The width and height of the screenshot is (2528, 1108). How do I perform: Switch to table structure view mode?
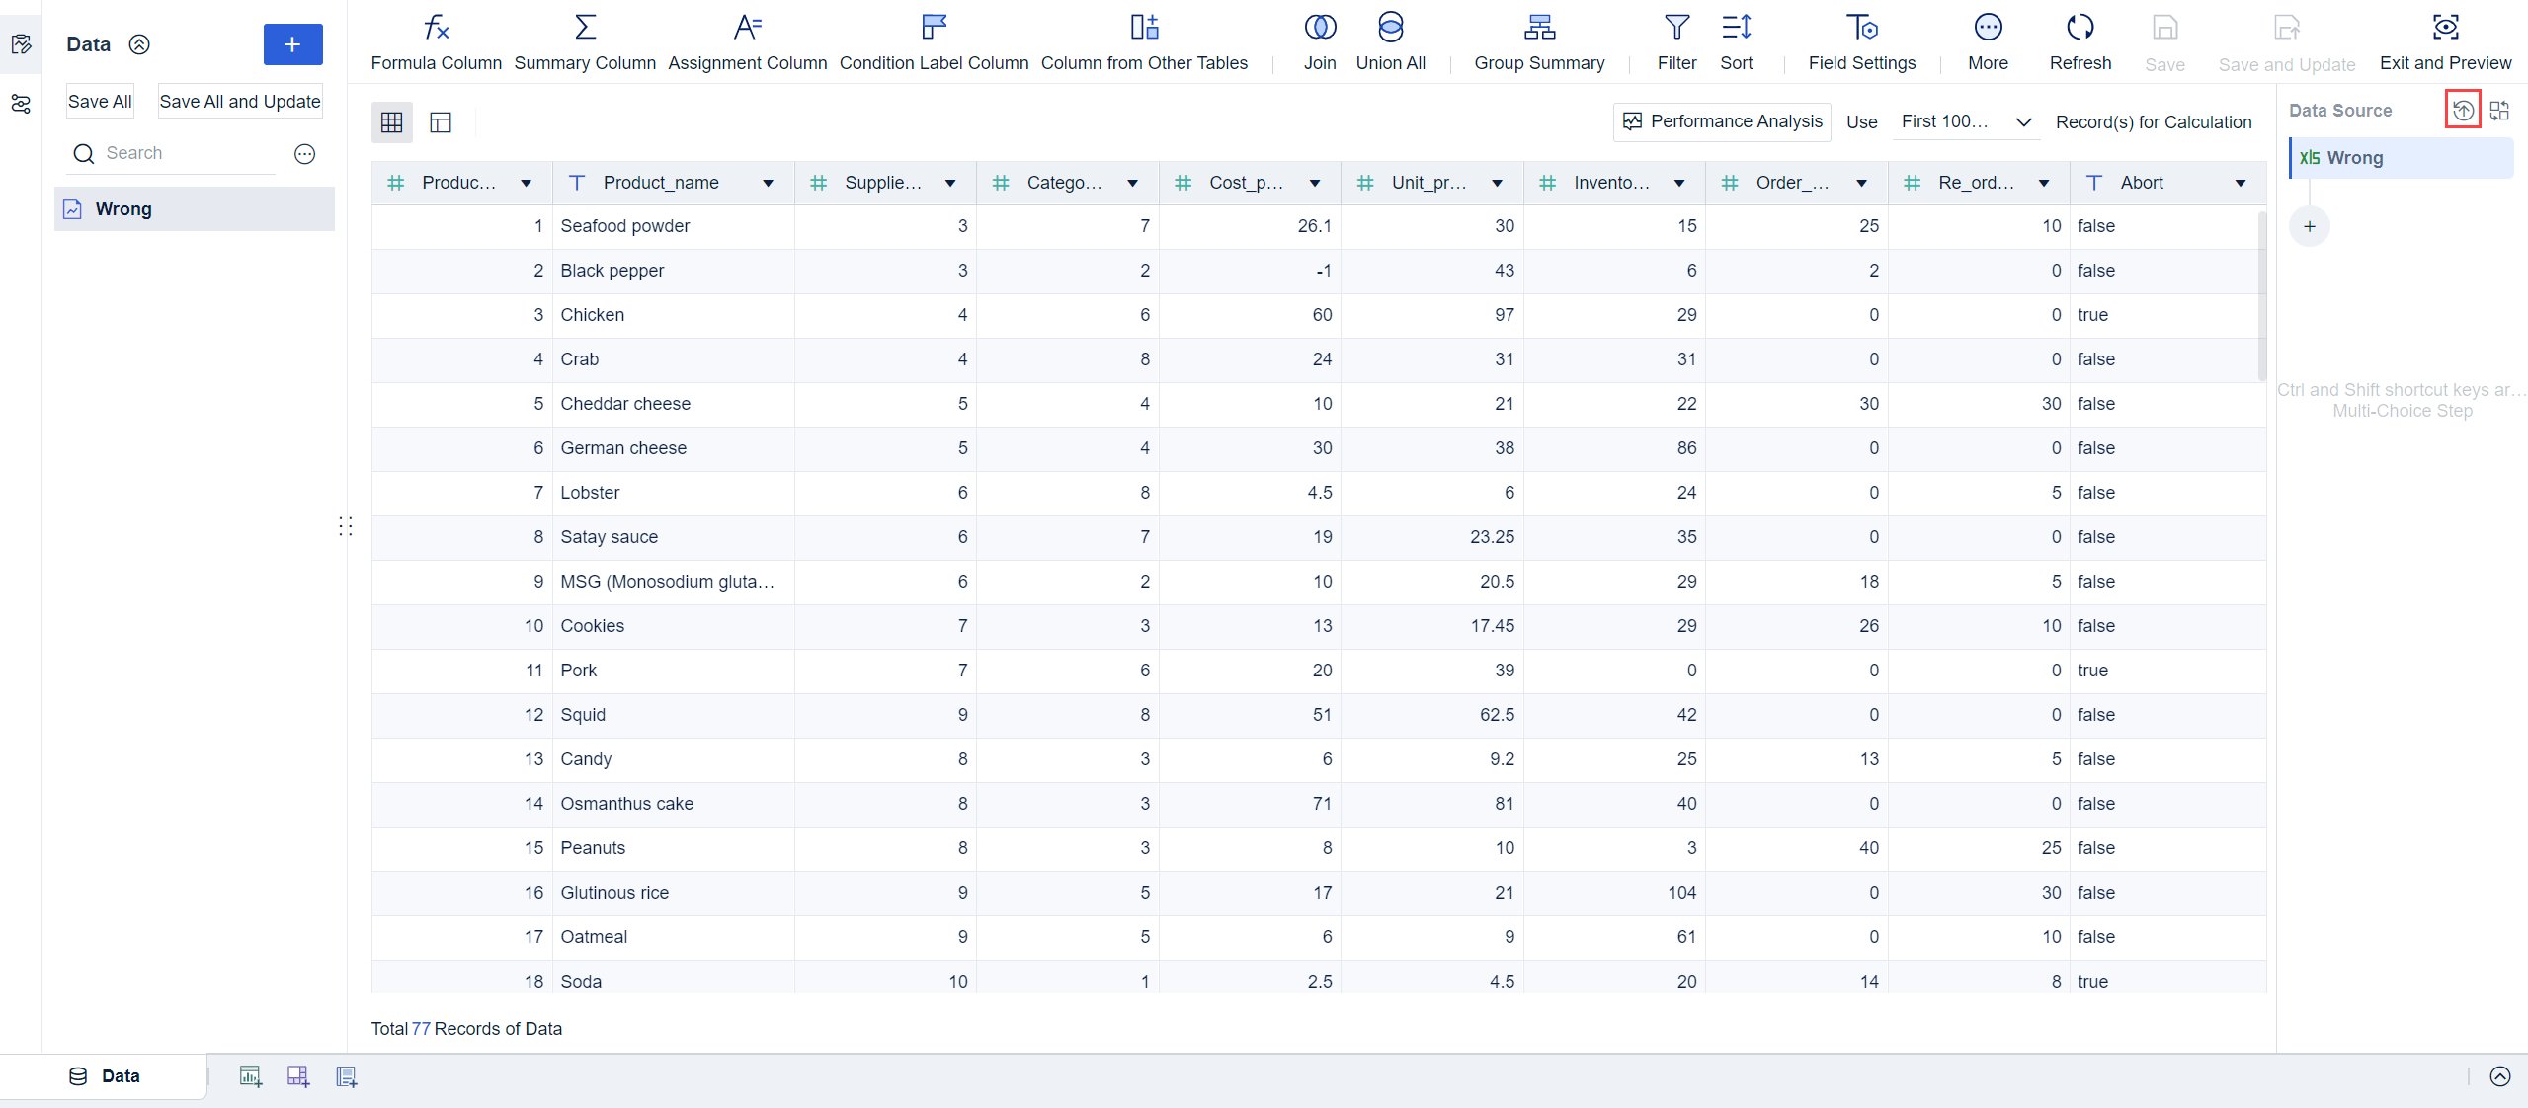[441, 122]
